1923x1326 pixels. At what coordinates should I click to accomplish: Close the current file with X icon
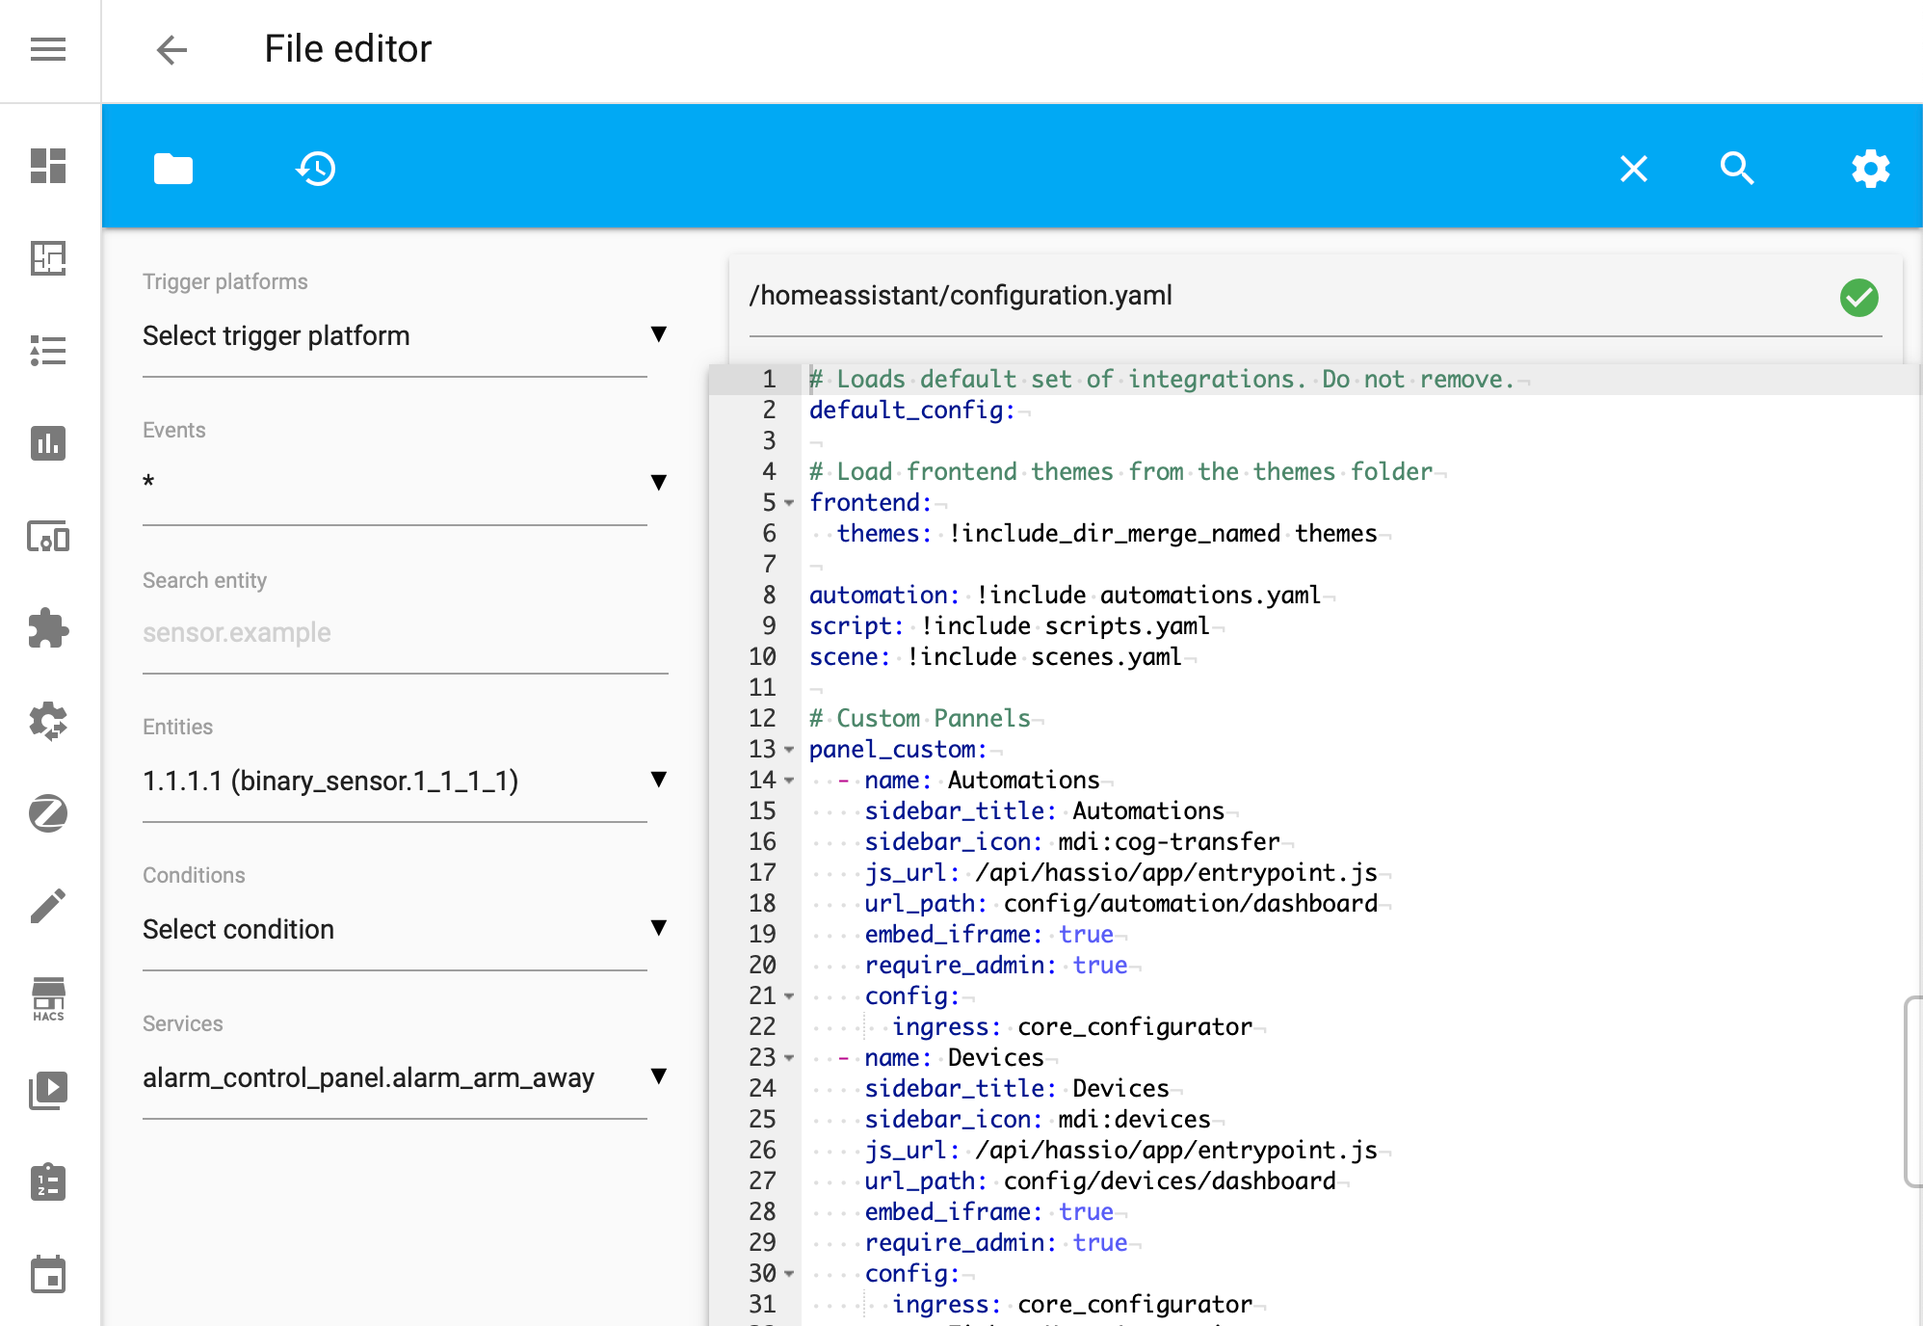[1633, 169]
